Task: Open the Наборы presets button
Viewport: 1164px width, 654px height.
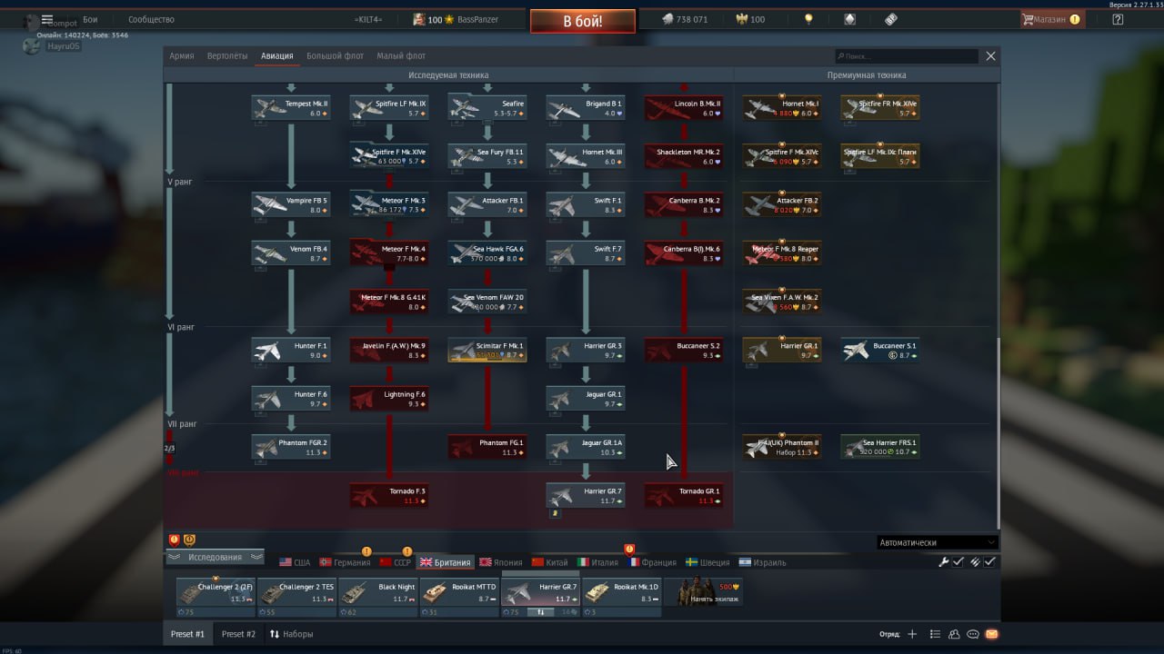Action: (291, 634)
